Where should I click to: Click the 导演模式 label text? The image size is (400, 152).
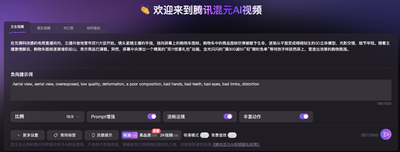point(191,135)
